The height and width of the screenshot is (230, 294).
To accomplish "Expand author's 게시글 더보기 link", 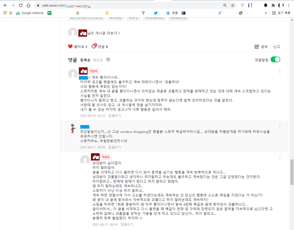I will click(x=103, y=33).
